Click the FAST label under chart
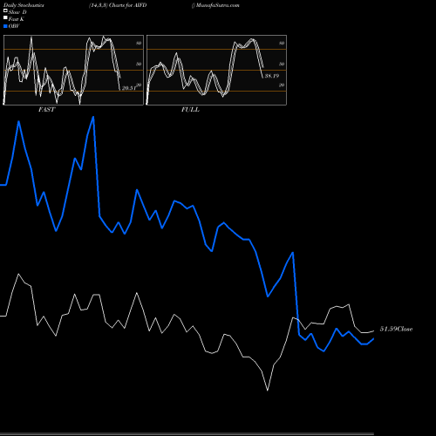 [x=46, y=110]
